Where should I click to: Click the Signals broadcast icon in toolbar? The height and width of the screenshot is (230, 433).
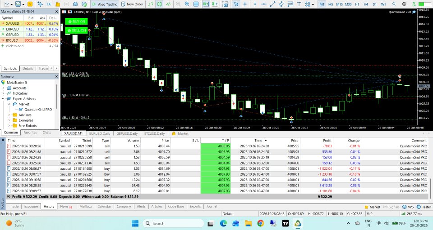67,4
